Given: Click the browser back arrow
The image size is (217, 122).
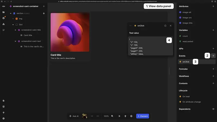Looking at the screenshot, I should coord(5,1).
